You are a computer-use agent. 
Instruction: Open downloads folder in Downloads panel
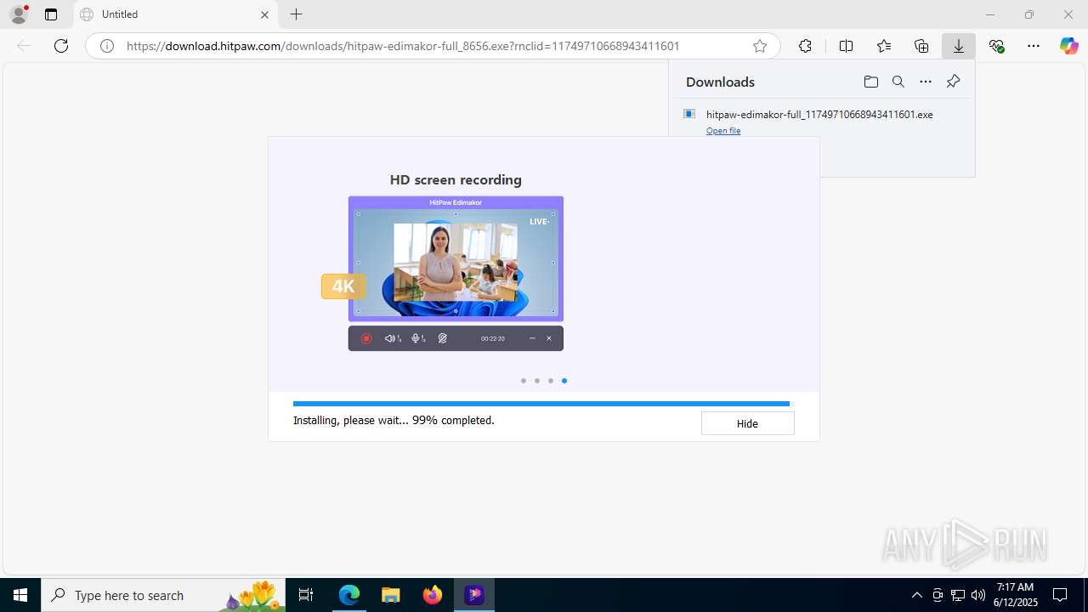871,82
